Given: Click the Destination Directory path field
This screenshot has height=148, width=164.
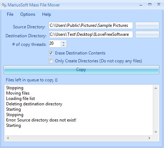Looking at the screenshot, I should pos(91,34).
